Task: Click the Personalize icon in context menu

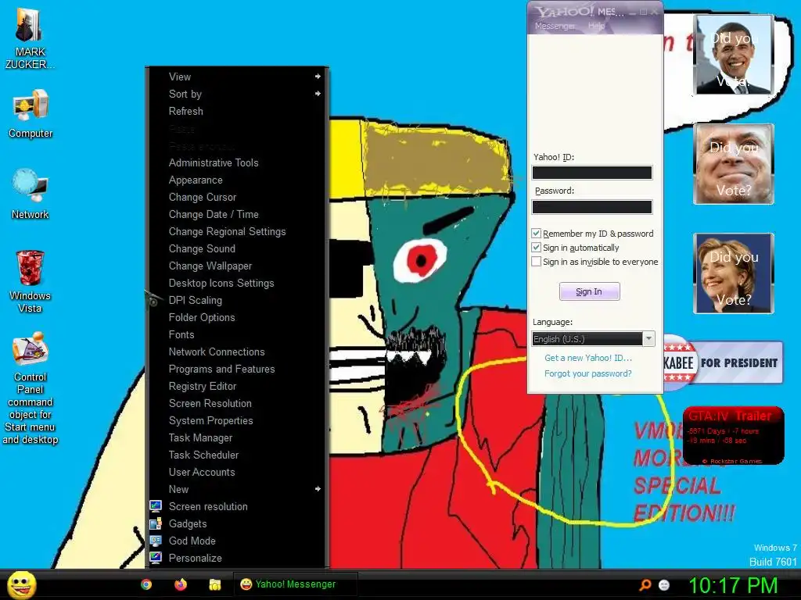Action: [156, 558]
